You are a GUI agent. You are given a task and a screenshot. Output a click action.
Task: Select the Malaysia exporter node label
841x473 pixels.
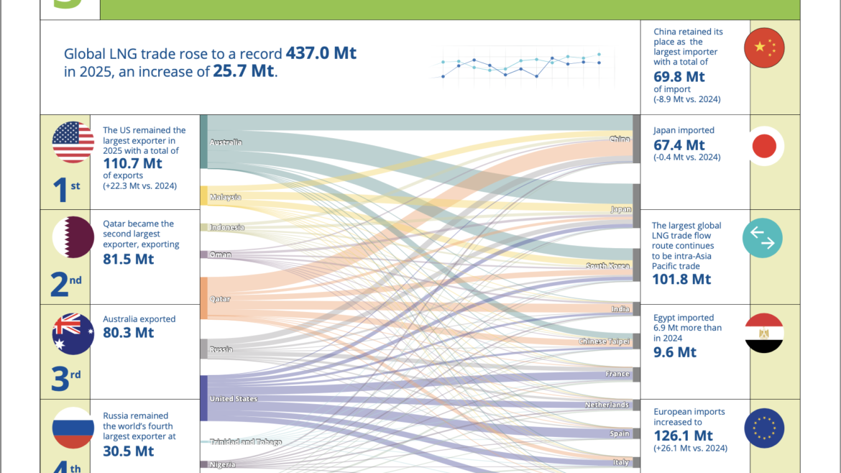225,197
